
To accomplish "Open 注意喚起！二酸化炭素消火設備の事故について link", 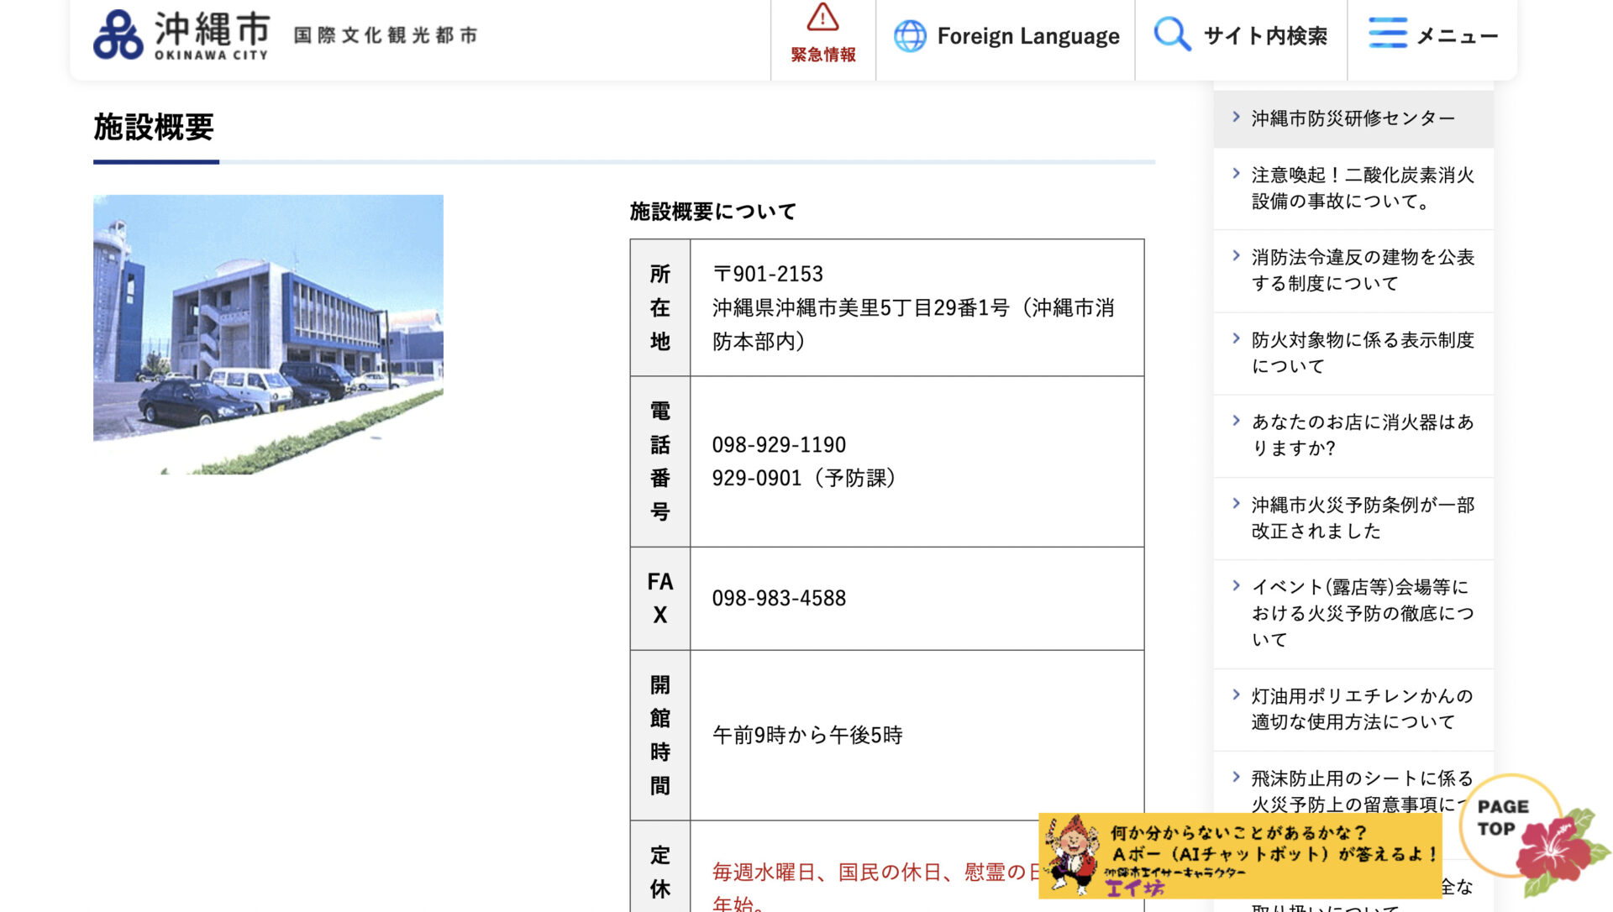I will click(1362, 188).
